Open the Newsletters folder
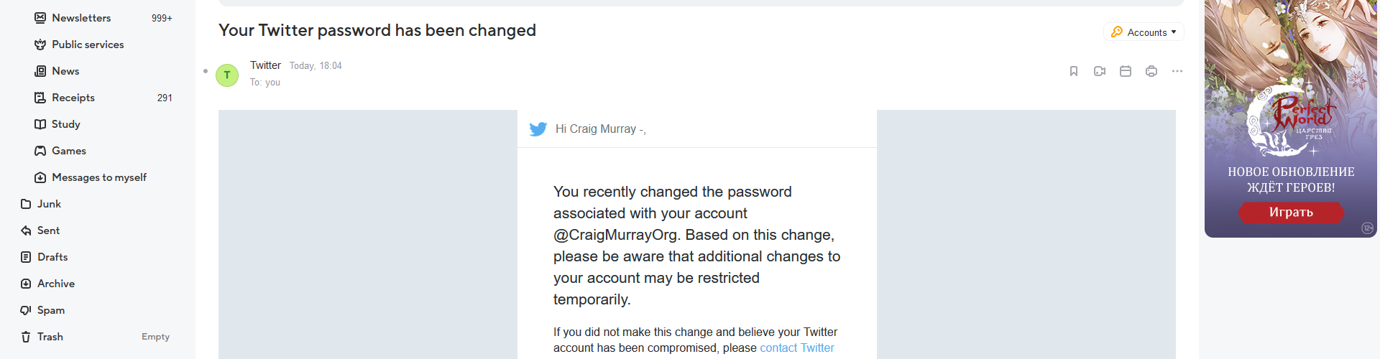The image size is (1380, 359). (x=81, y=18)
